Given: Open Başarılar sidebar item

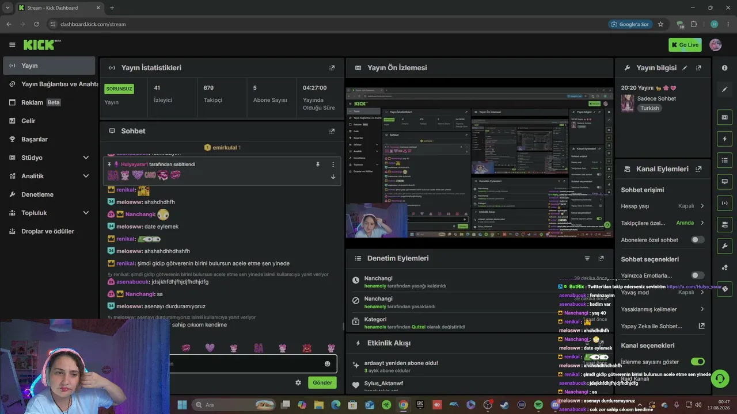Looking at the screenshot, I should tap(49, 139).
